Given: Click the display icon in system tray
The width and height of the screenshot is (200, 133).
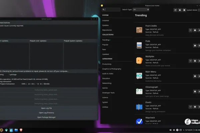Looking at the screenshot, I should click(181, 130).
